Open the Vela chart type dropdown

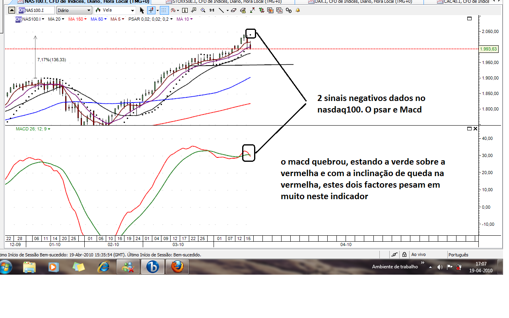coord(115,10)
